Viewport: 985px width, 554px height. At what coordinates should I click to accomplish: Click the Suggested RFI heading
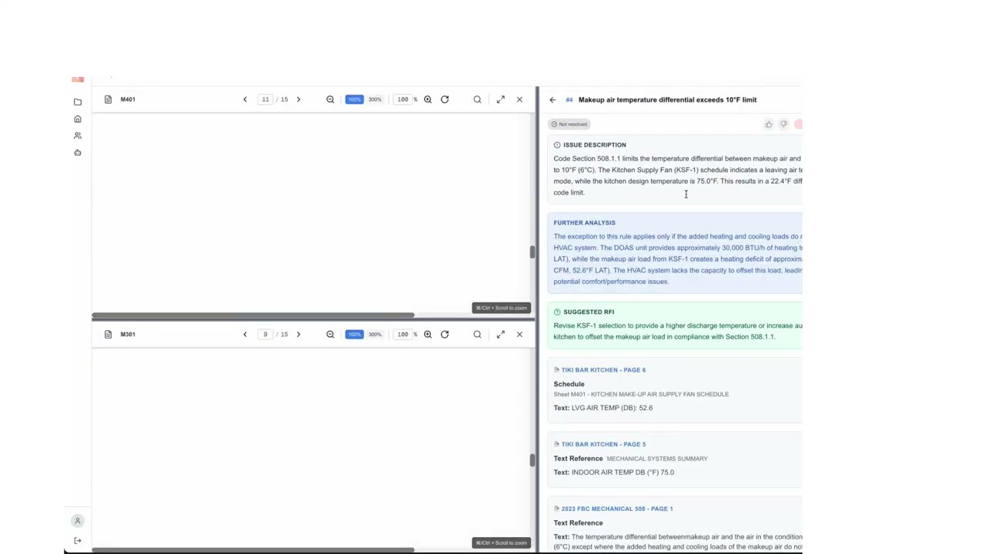point(589,312)
